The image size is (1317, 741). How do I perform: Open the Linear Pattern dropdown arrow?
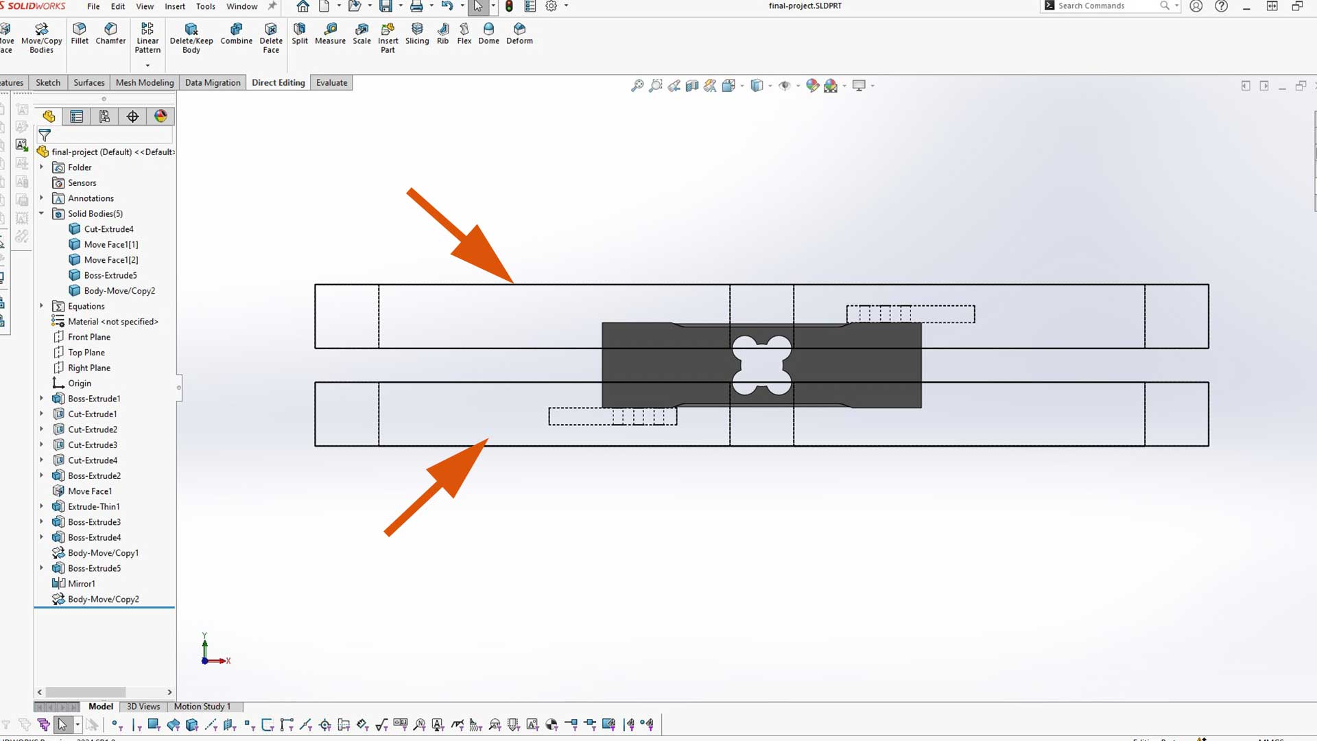pos(147,66)
